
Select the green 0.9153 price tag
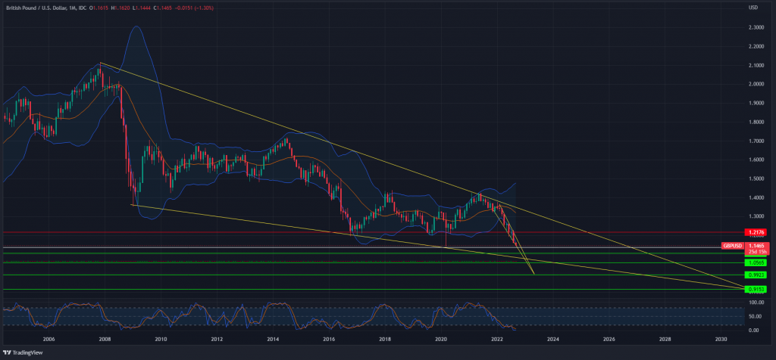(x=756, y=290)
